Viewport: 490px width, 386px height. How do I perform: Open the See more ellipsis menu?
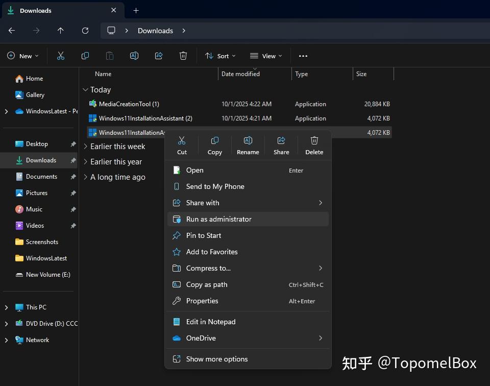coord(303,56)
